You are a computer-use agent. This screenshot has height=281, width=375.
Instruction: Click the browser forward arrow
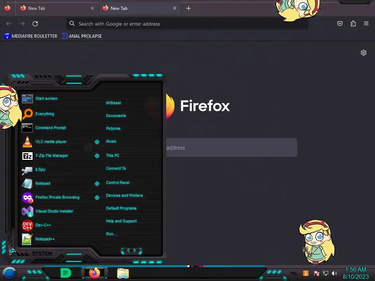[x=22, y=24]
